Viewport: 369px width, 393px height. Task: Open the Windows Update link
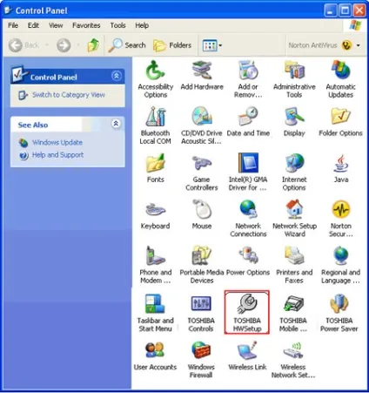click(x=57, y=143)
